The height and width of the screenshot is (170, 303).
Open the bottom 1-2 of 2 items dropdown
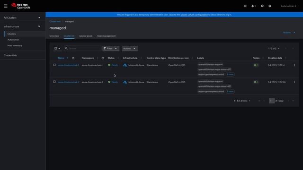pos(242,101)
